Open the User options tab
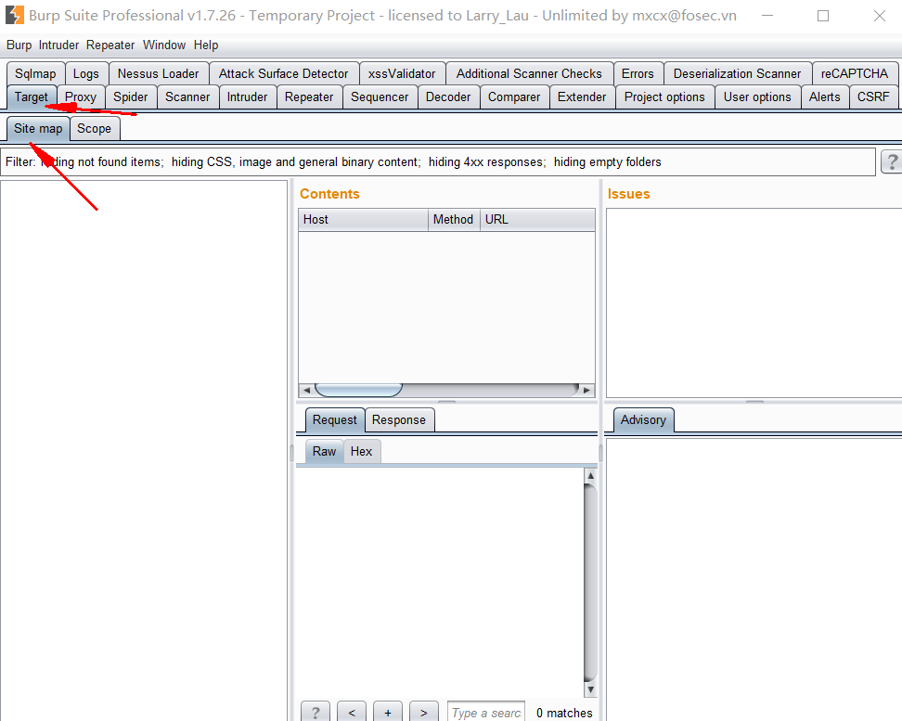The height and width of the screenshot is (721, 902). (757, 97)
